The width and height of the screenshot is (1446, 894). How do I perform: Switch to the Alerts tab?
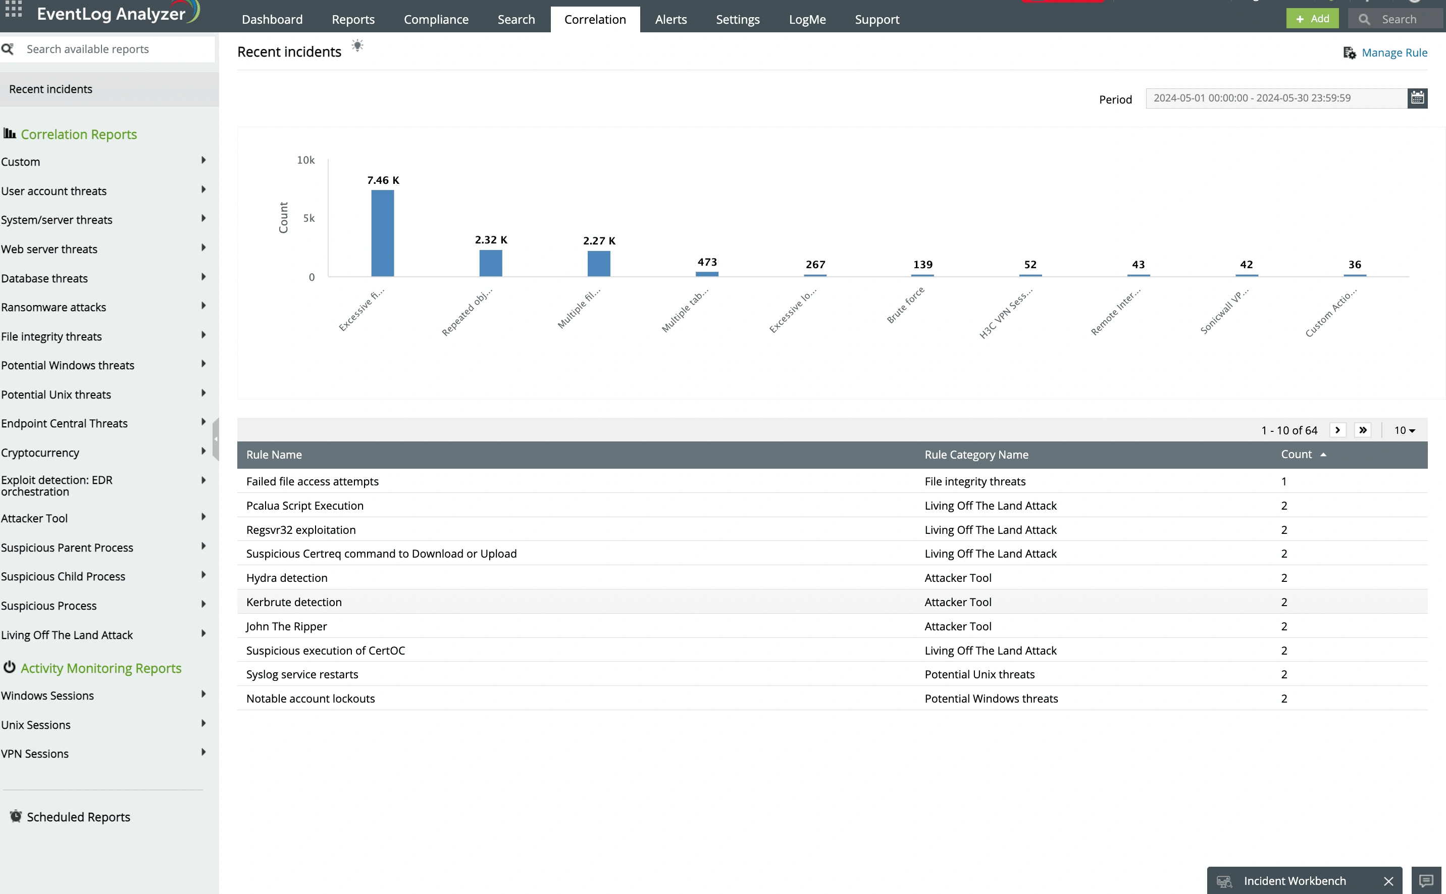point(670,20)
